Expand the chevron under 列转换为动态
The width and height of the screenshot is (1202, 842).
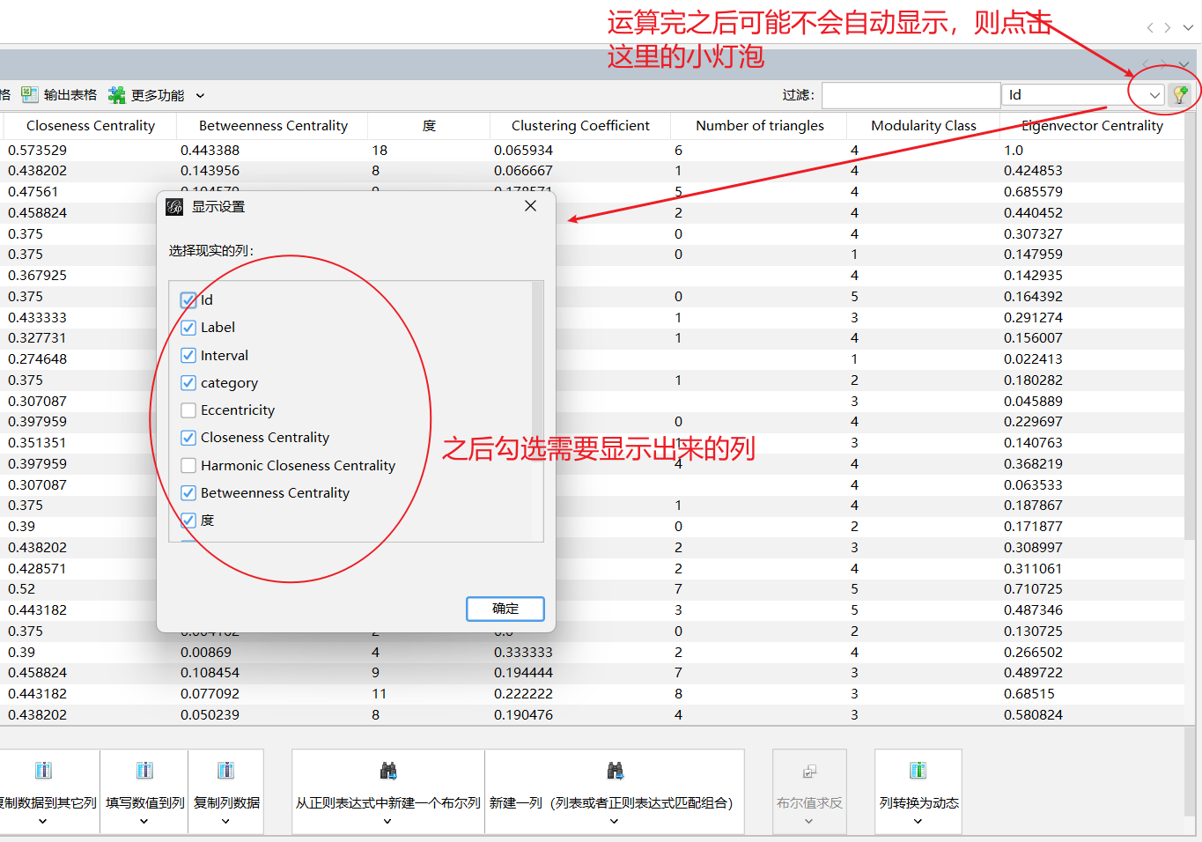click(918, 821)
